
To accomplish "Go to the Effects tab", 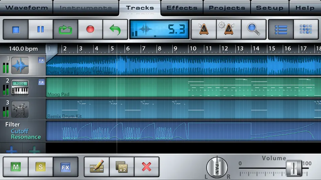I will pos(182,8).
